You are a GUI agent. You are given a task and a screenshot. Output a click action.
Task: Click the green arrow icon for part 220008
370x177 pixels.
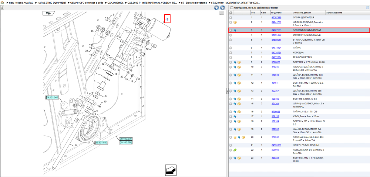(x=235, y=150)
